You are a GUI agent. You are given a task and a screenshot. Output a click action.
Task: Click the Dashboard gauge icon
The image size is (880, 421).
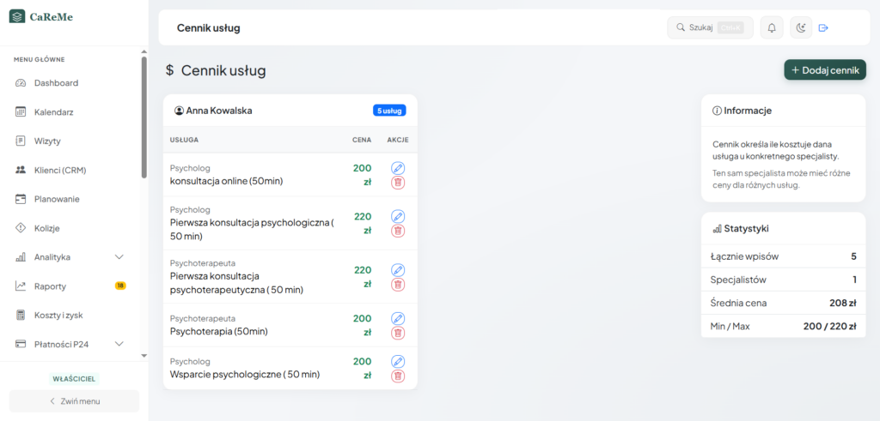click(x=21, y=83)
